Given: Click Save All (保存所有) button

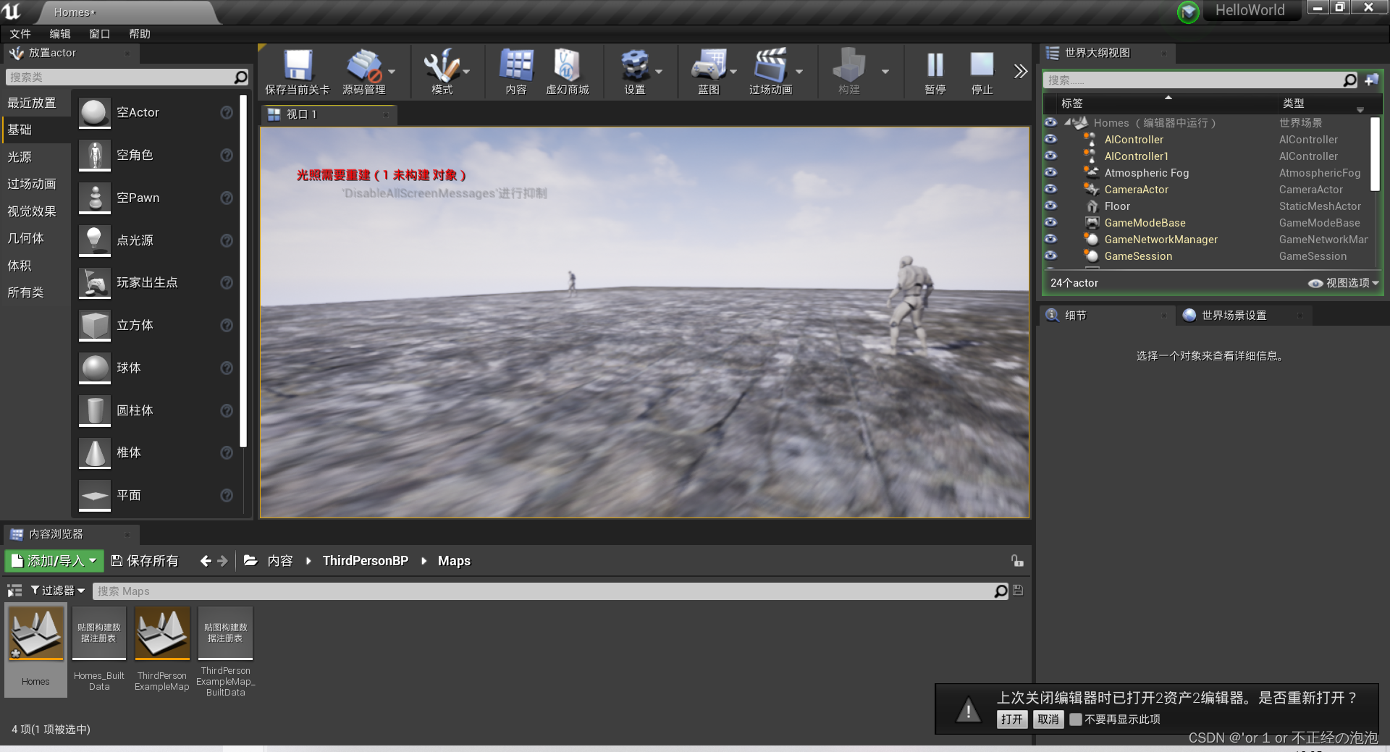Looking at the screenshot, I should click(145, 561).
